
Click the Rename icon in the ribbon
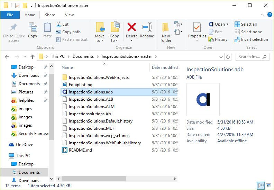tap(147, 27)
